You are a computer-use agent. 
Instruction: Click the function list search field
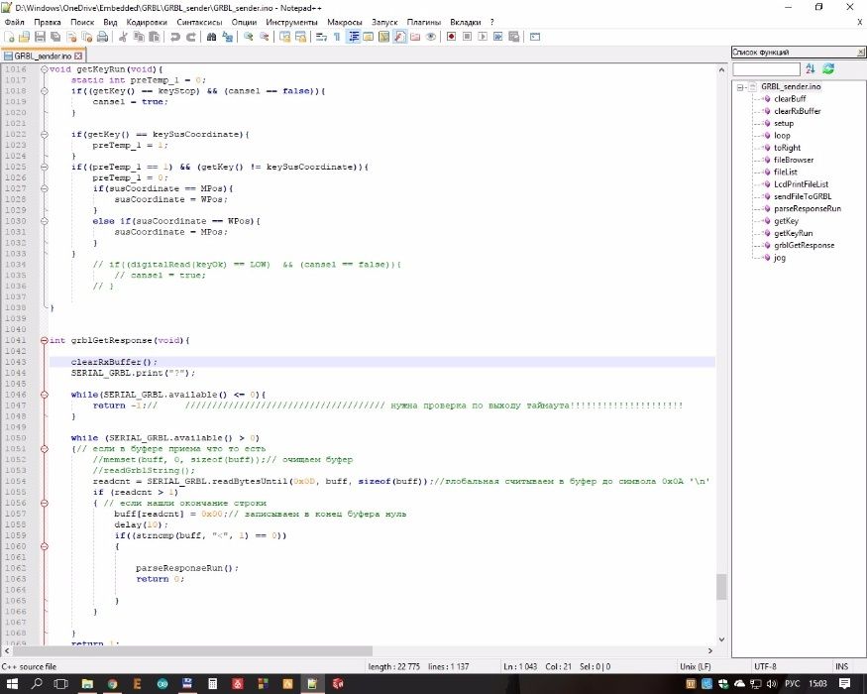(765, 68)
